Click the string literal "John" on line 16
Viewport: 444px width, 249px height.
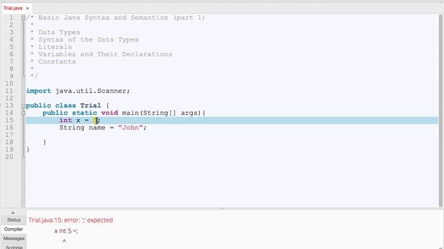pos(130,127)
